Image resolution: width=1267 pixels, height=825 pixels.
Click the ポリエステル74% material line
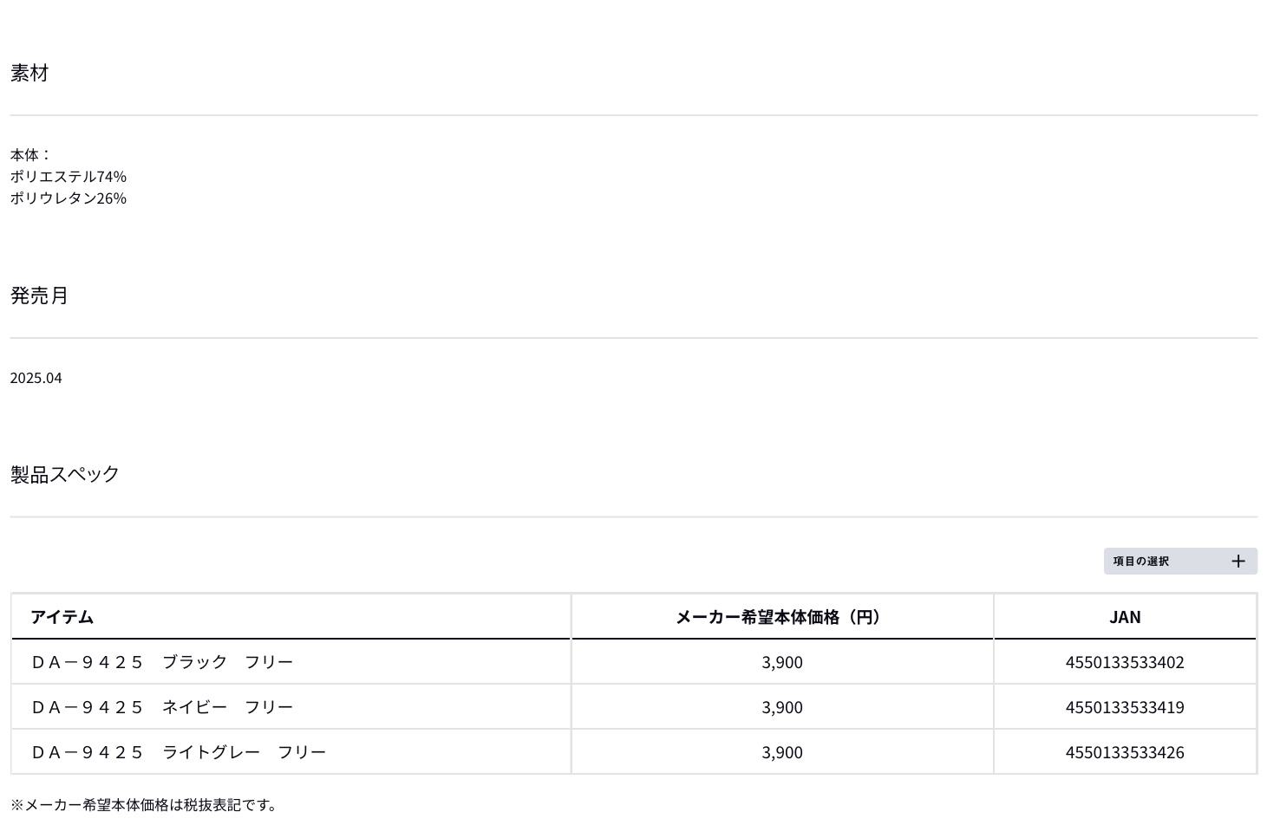pos(69,177)
